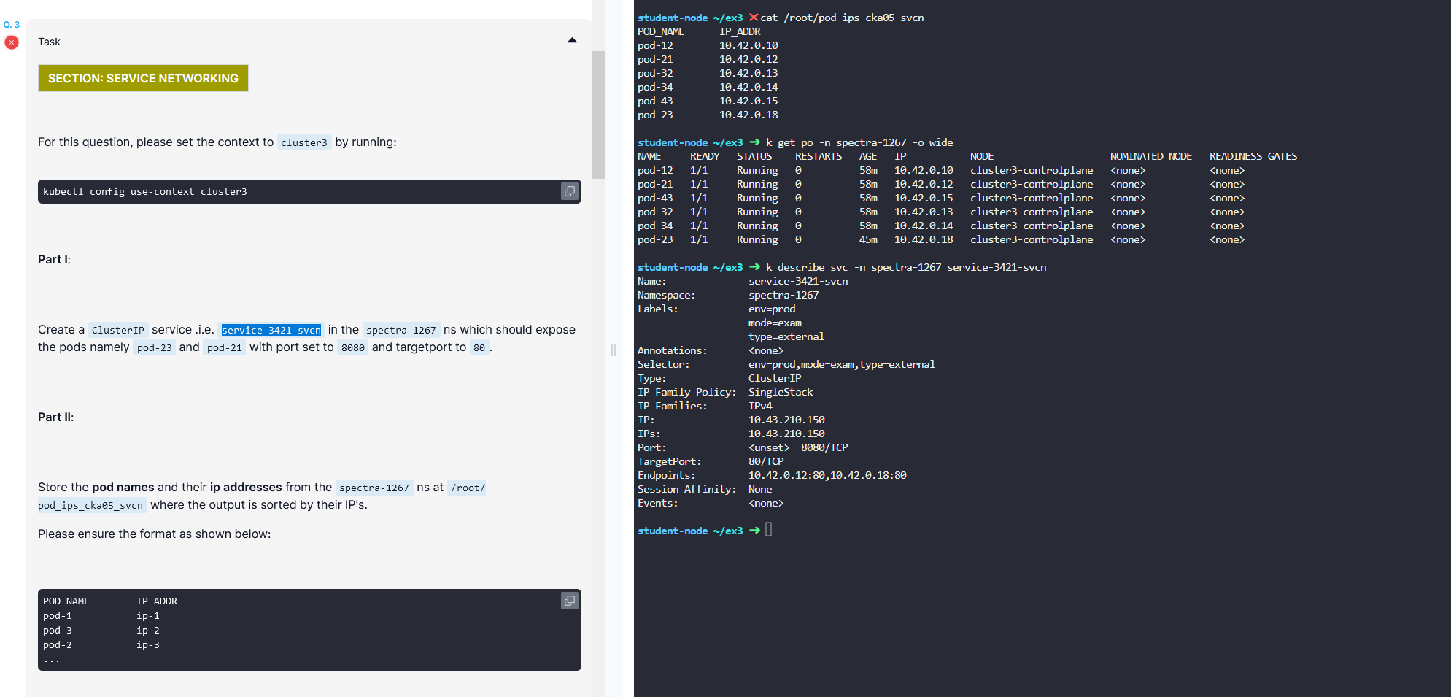
Task: Click the Name value service-3421-svcn in terminal
Action: click(798, 281)
